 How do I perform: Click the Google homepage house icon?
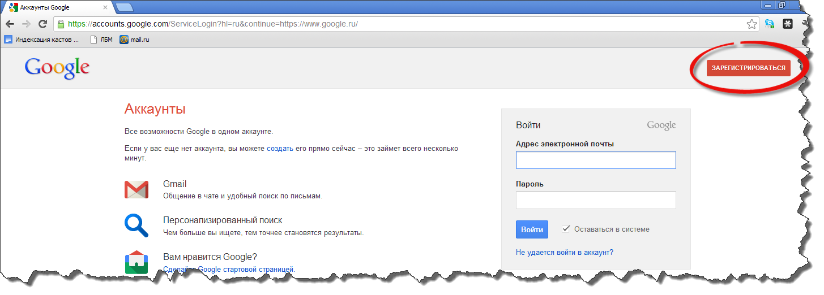136,262
